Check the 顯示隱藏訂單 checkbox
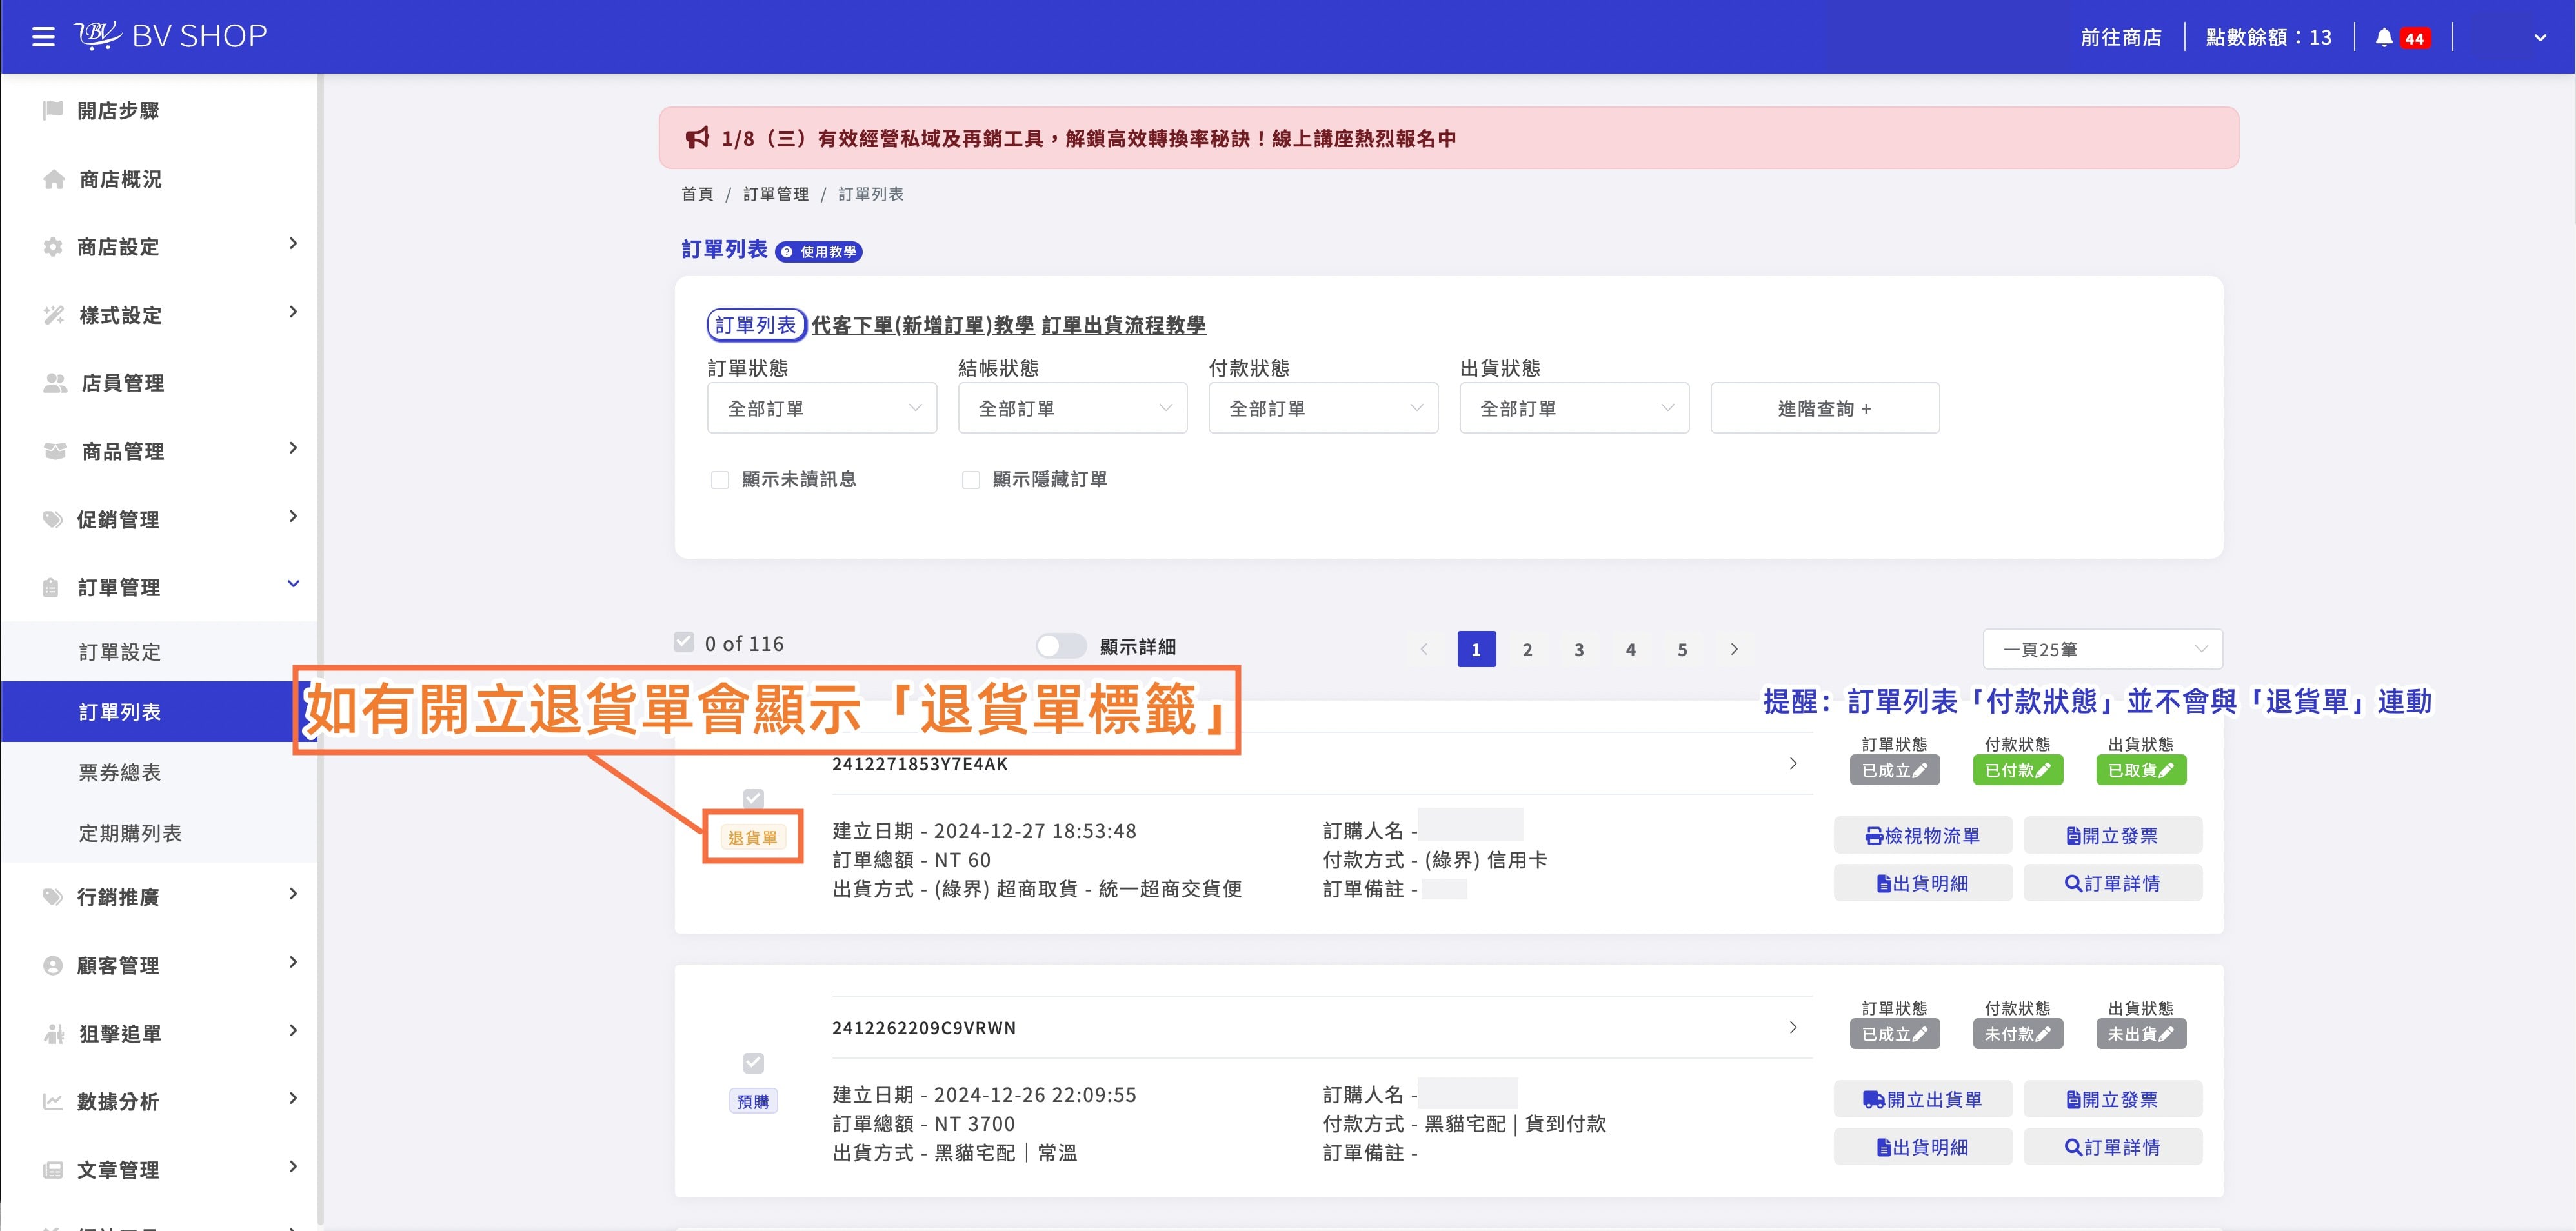Viewport: 2576px width, 1231px height. pyautogui.click(x=970, y=480)
